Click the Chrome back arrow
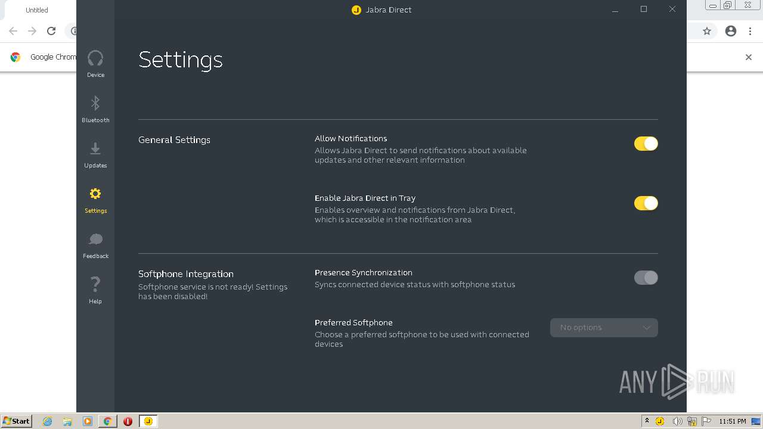Image resolution: width=763 pixels, height=429 pixels. point(13,31)
